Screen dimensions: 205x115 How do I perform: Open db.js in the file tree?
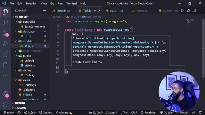point(28,36)
